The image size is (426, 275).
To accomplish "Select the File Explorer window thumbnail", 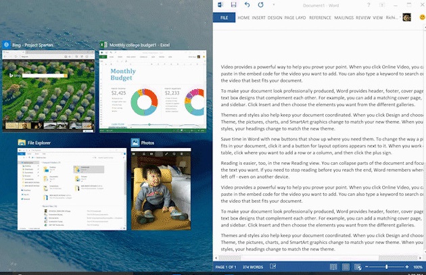I will click(x=72, y=189).
